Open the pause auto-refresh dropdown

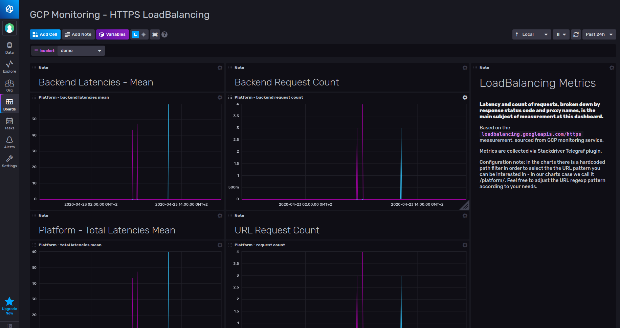[x=561, y=34]
